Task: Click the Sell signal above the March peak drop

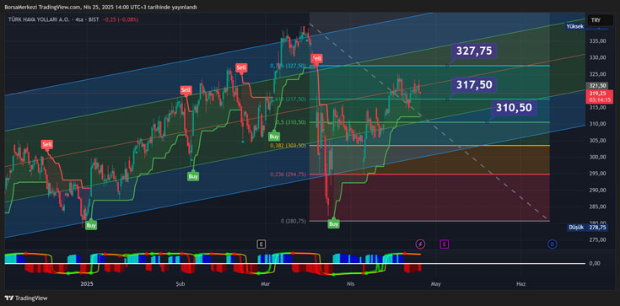Action: coord(316,58)
